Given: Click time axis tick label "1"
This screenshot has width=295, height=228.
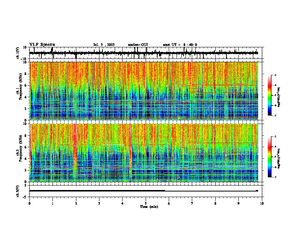Looking at the screenshot, I should pyautogui.click(x=53, y=203).
